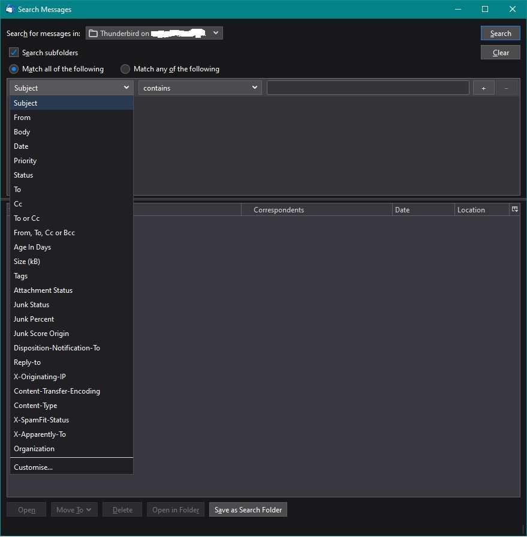Expand the Move To dropdown button
The height and width of the screenshot is (537, 527).
74,509
